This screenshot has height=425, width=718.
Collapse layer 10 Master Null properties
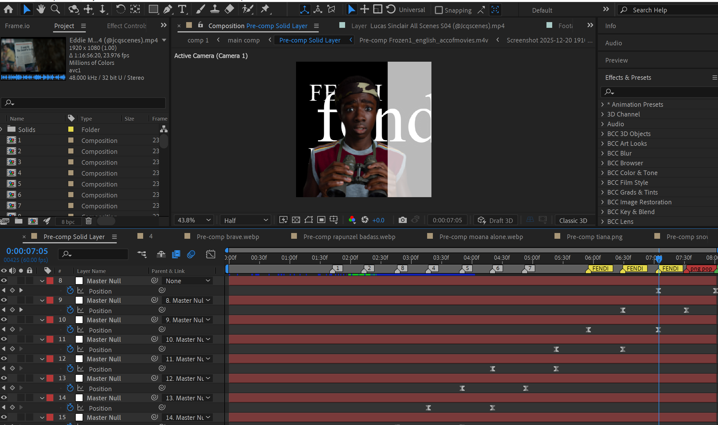point(42,320)
